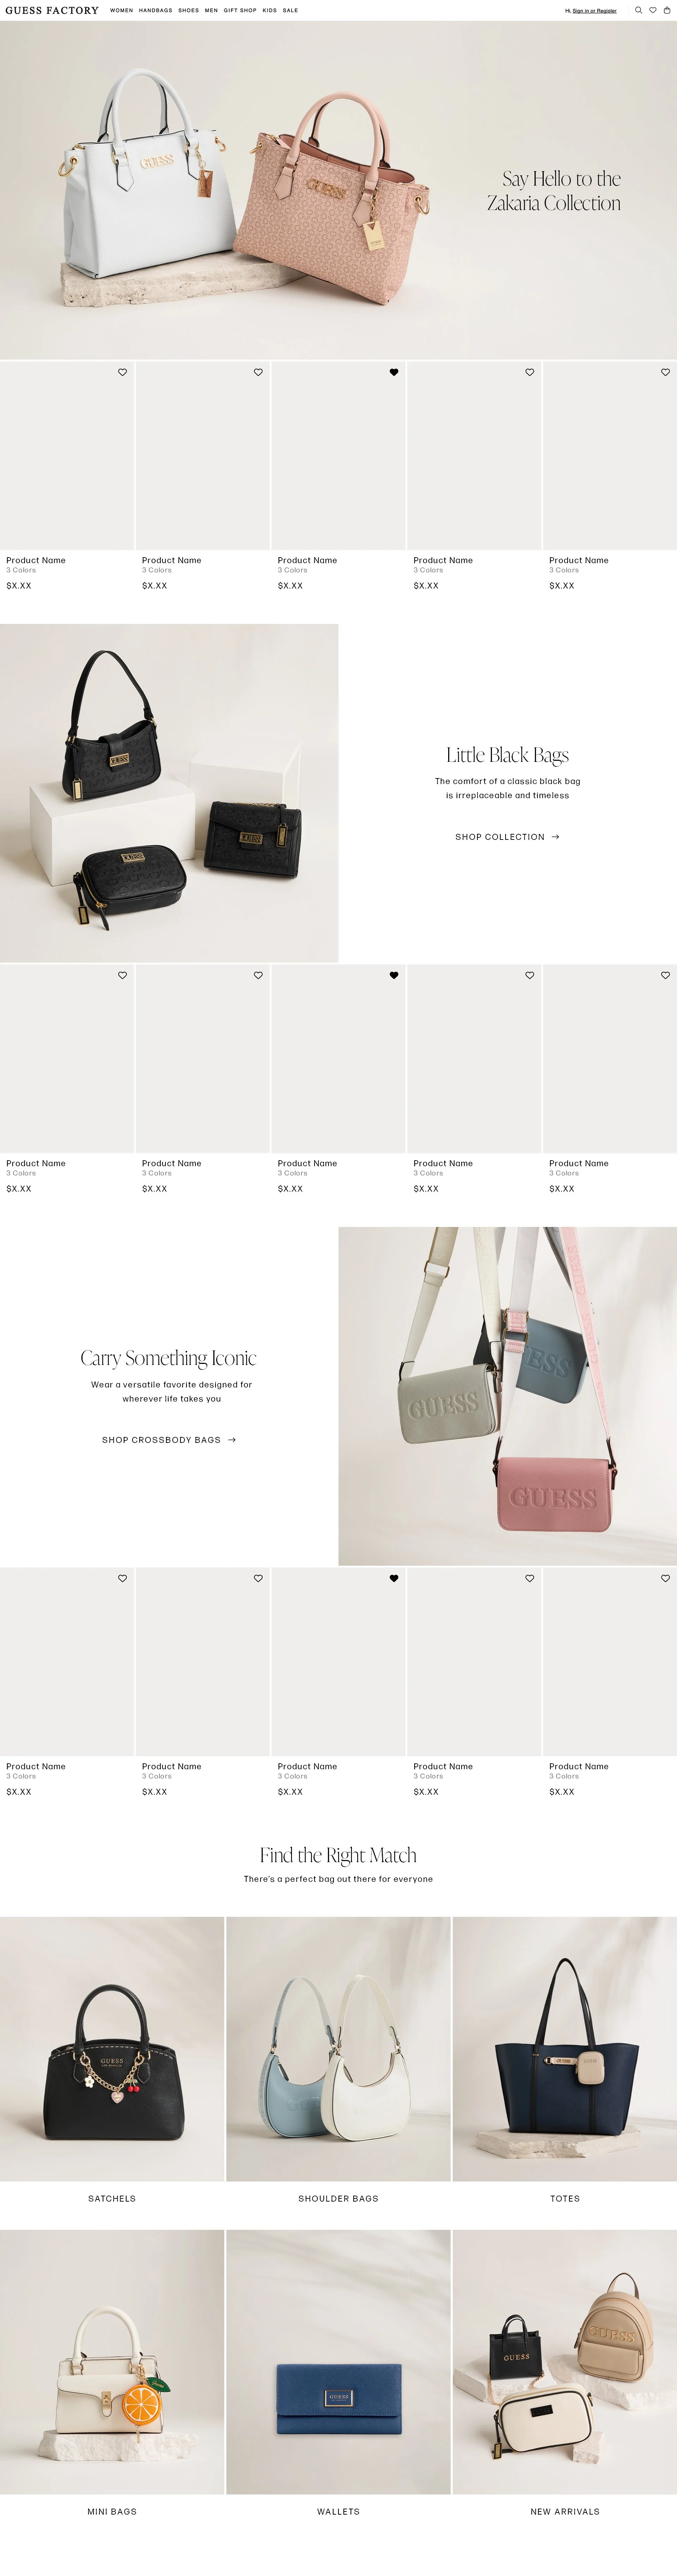Screen dimensions: 677x2576
Task: Favorite the first product under Little Black Bags
Action: [x=123, y=975]
